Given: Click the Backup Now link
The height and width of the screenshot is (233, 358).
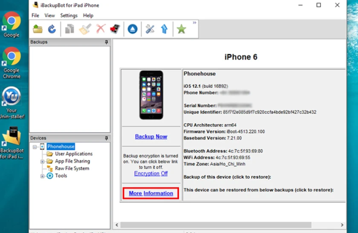Looking at the screenshot, I should 151,137.
